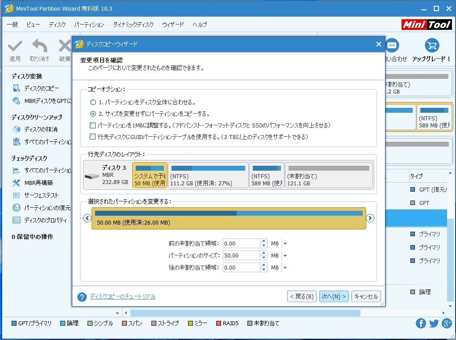
Task: Open the ダイナミックディスク menu
Action: (133, 25)
